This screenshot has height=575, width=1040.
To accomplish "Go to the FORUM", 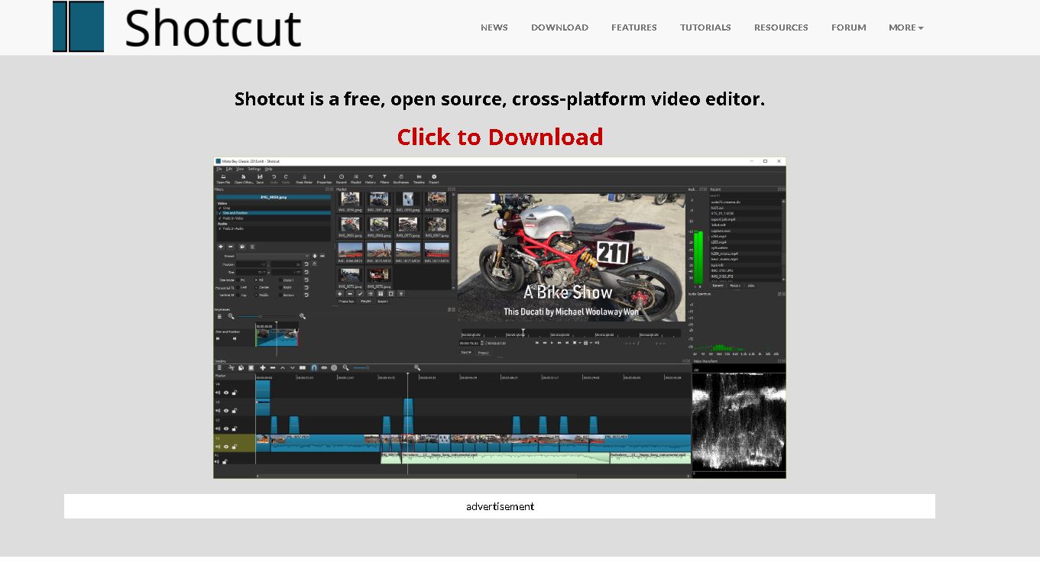I will 848,27.
